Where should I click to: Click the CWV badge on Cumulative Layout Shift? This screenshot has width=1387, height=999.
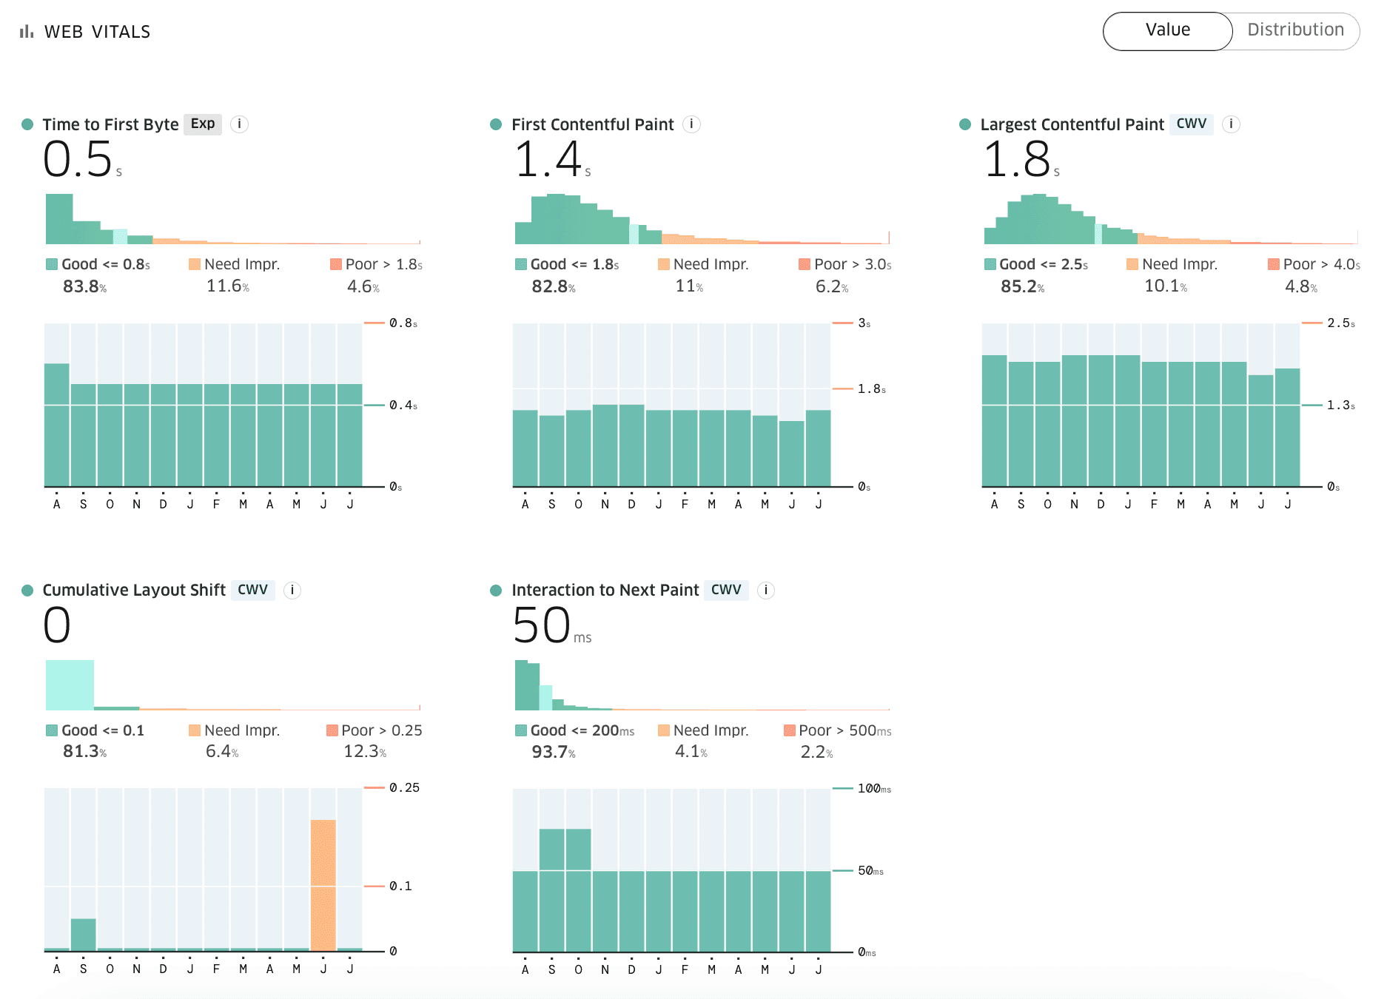(x=252, y=591)
